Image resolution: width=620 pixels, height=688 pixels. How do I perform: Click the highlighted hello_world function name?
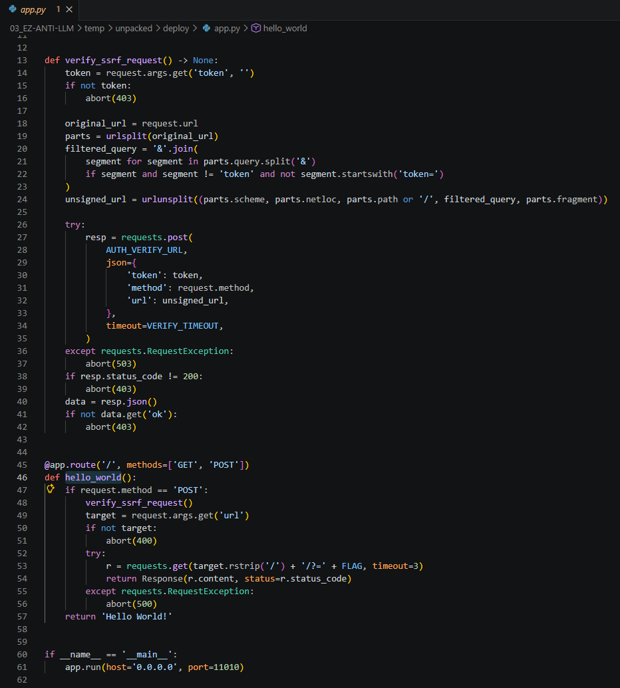click(x=93, y=477)
